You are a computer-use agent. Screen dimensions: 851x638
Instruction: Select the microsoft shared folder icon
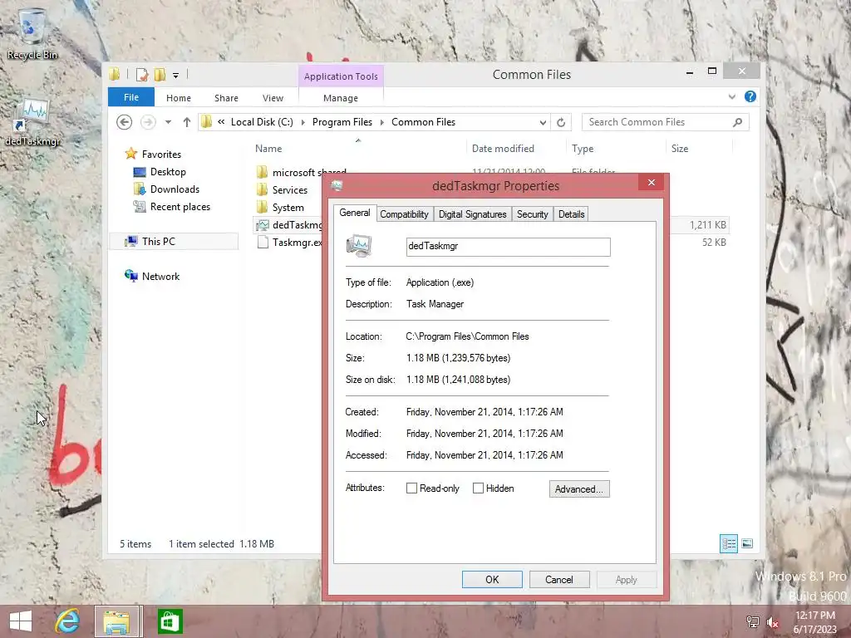coord(262,173)
